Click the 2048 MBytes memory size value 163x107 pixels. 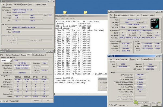click(123, 67)
